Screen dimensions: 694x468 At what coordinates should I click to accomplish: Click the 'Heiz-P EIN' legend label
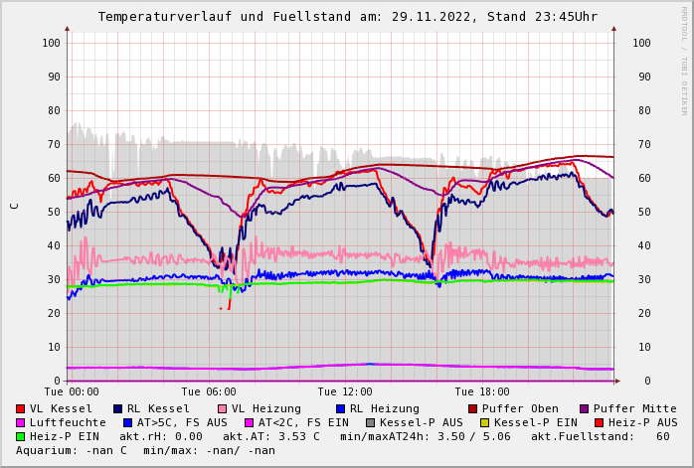(x=65, y=436)
